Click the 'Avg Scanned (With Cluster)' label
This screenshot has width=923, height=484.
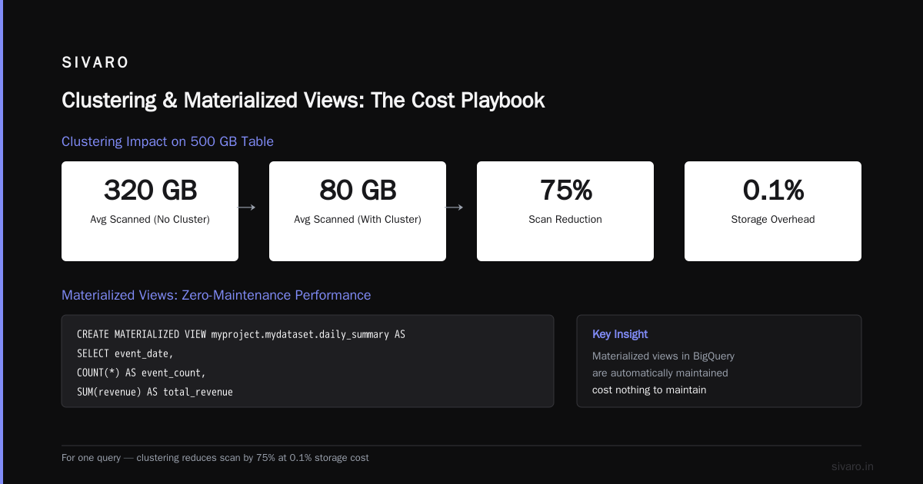358,220
